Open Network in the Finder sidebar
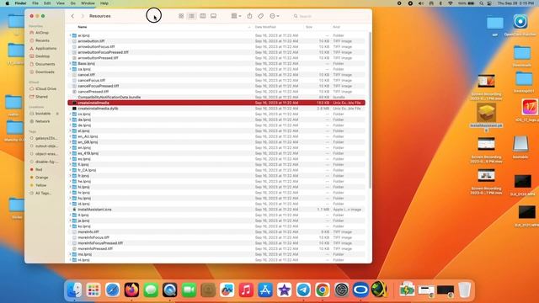The image size is (539, 303). pyautogui.click(x=42, y=121)
